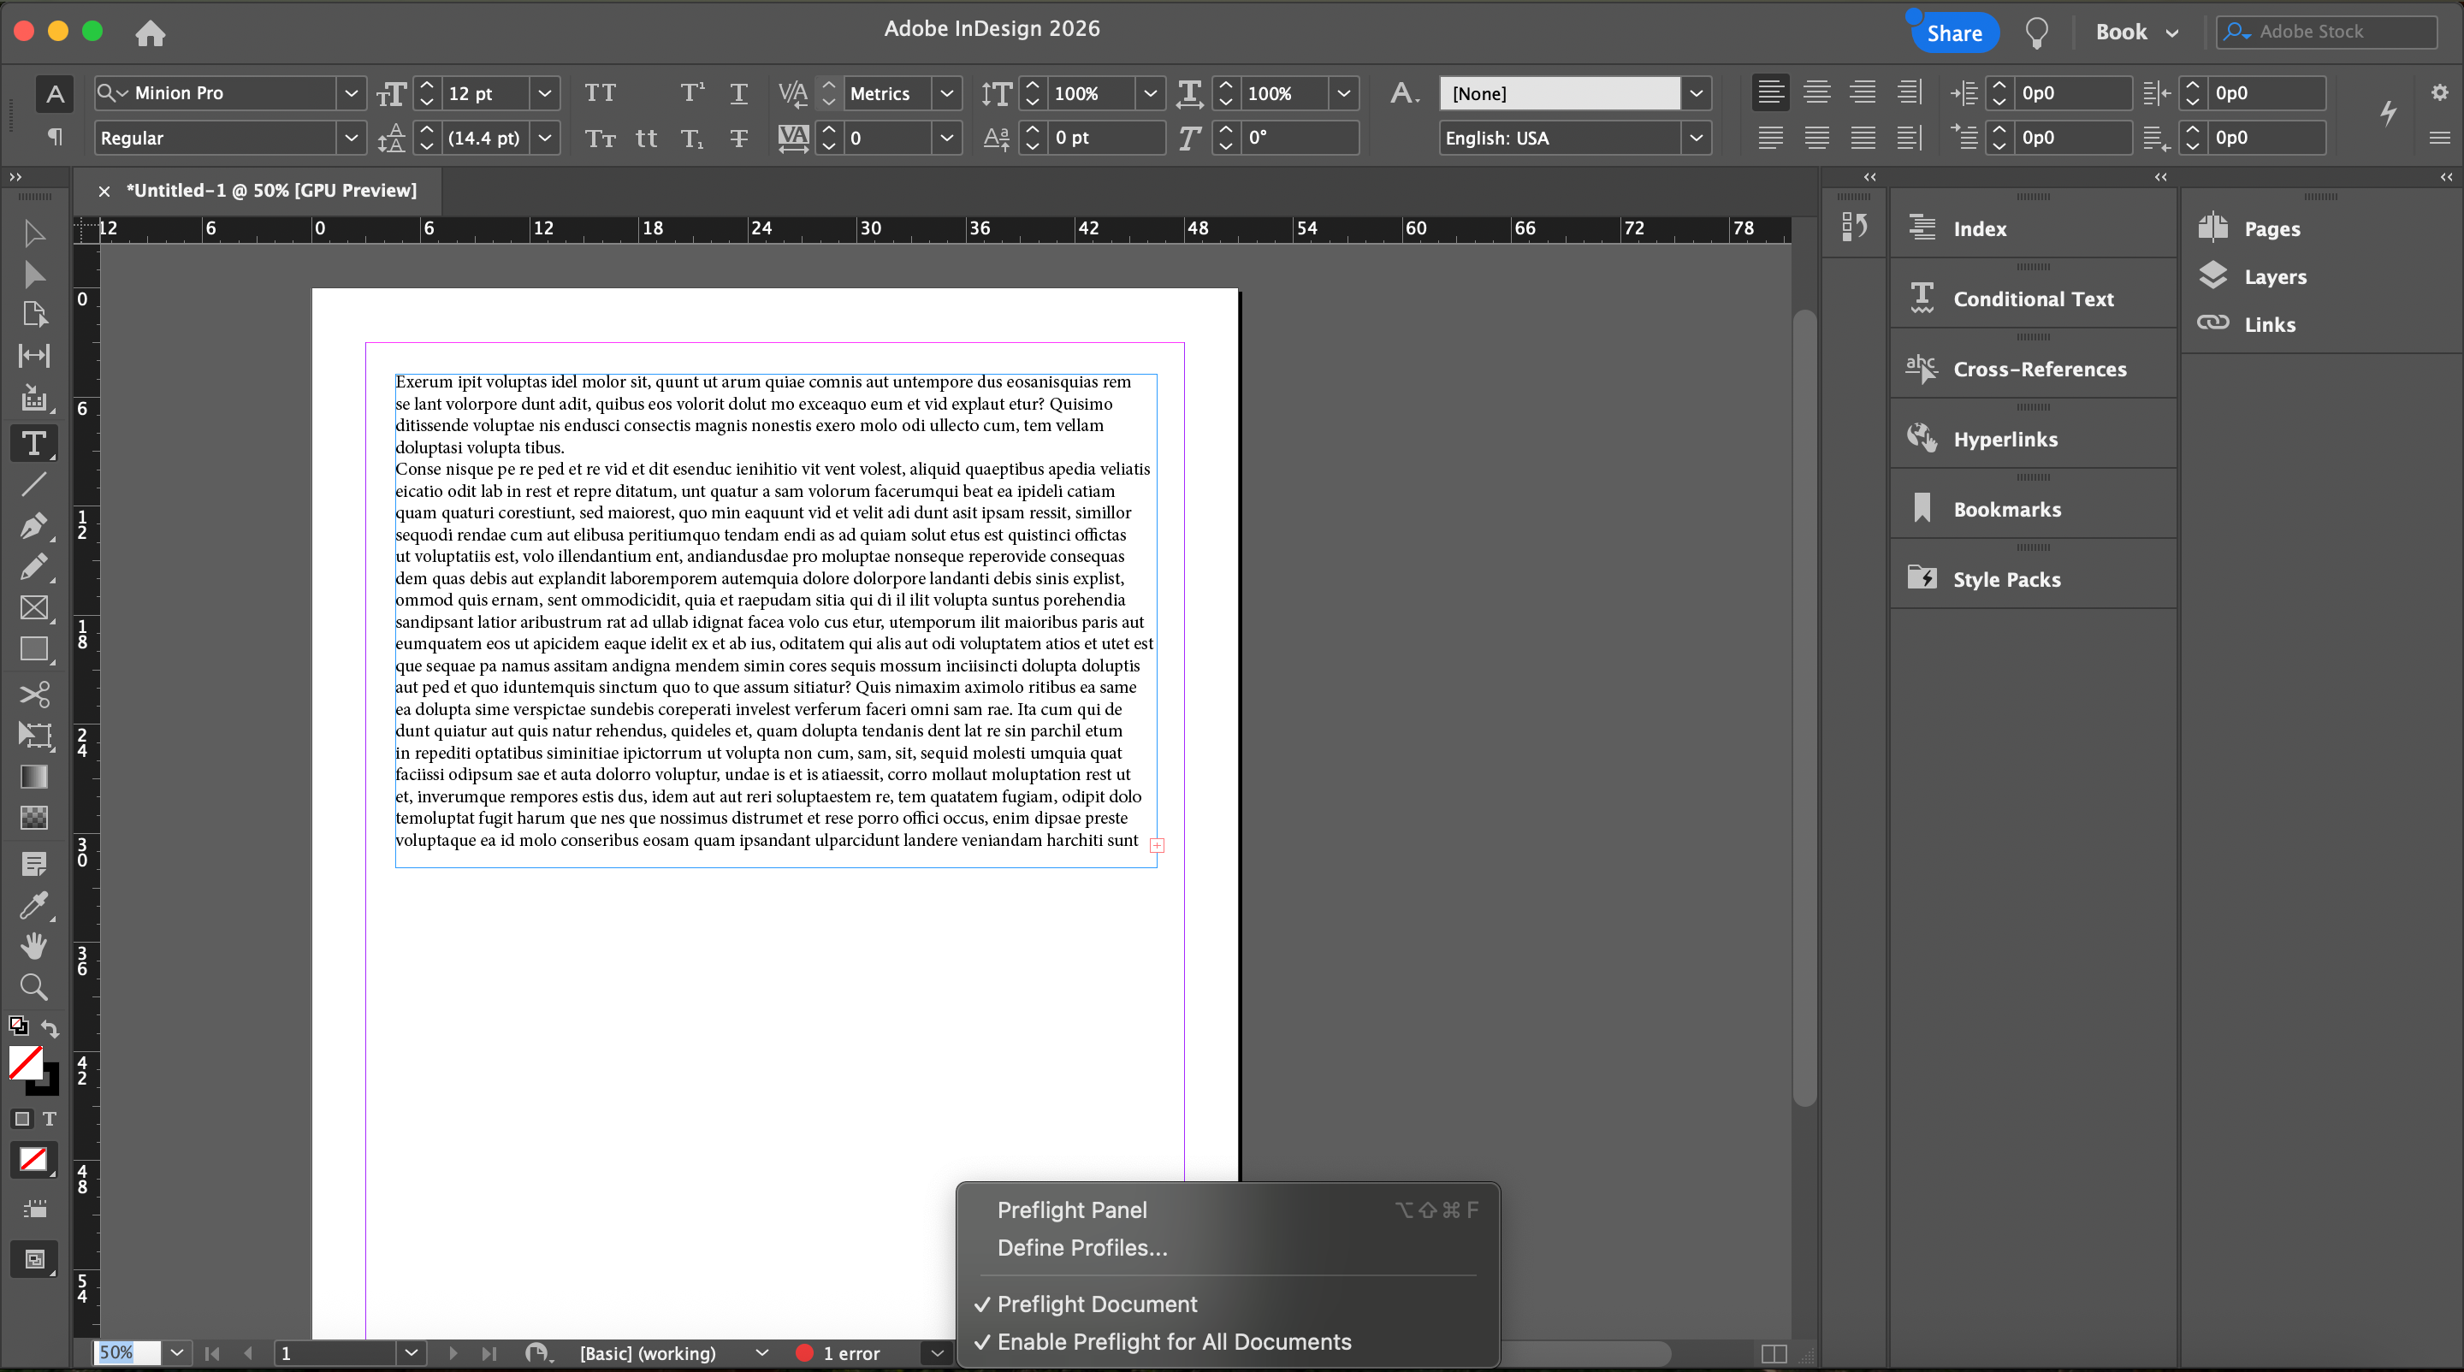Toggle Enable Preflight for All Documents
The width and height of the screenshot is (2464, 1372).
pos(1174,1341)
